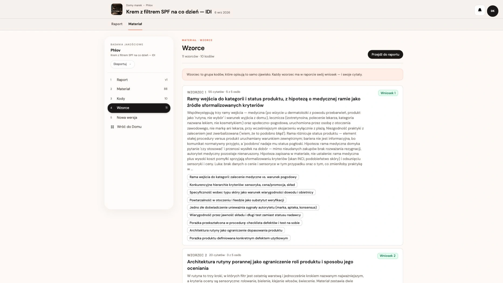
Task: Select tag Architektura rutyny jako ograniczenie dopasowania
Action: (236, 230)
